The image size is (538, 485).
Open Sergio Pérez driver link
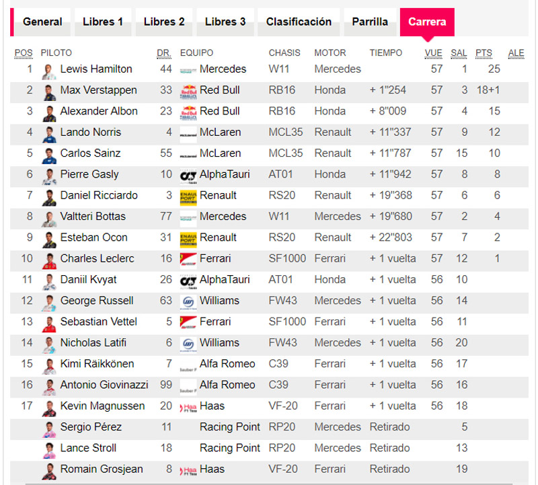tap(91, 427)
